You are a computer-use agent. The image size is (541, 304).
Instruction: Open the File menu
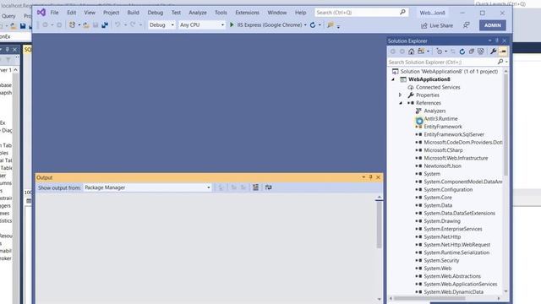[54, 13]
